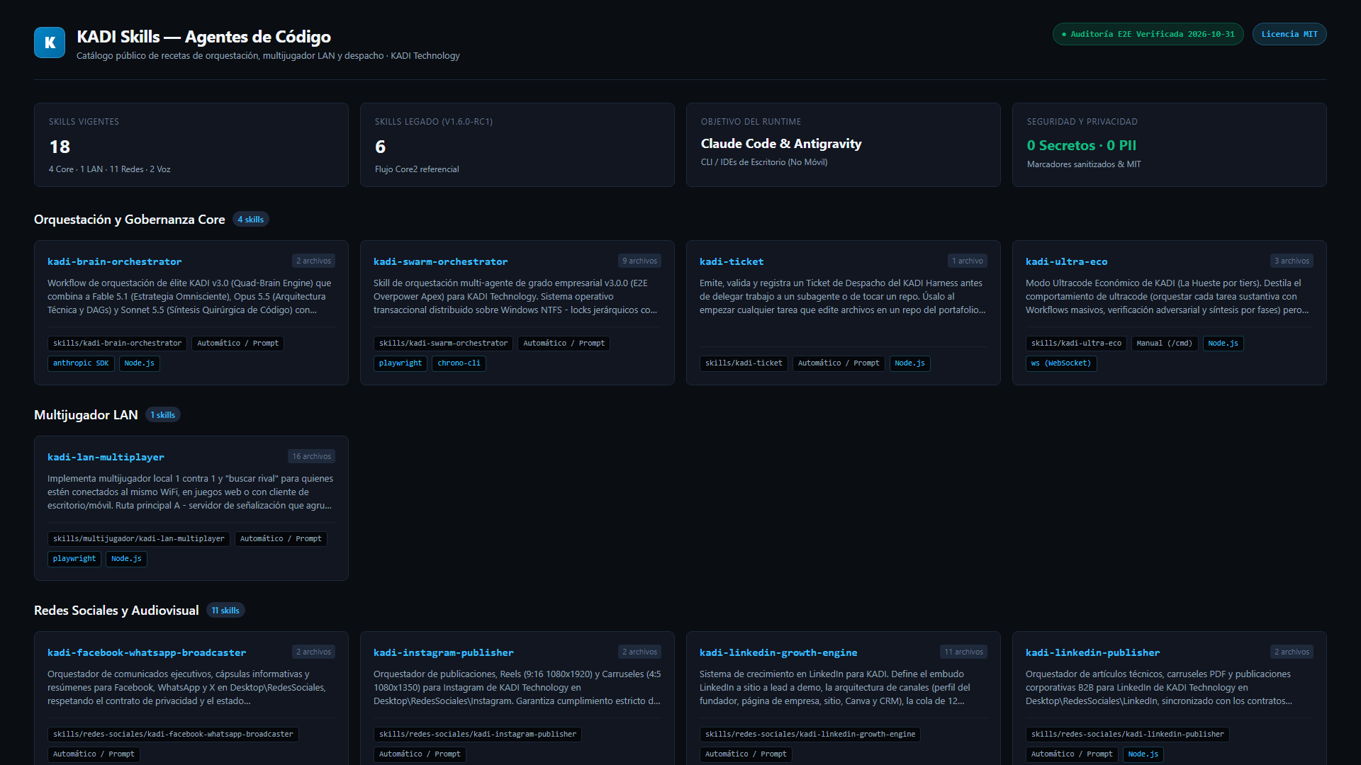
Task: Click the 'Flujo Core2 referencial' text
Action: click(x=417, y=169)
